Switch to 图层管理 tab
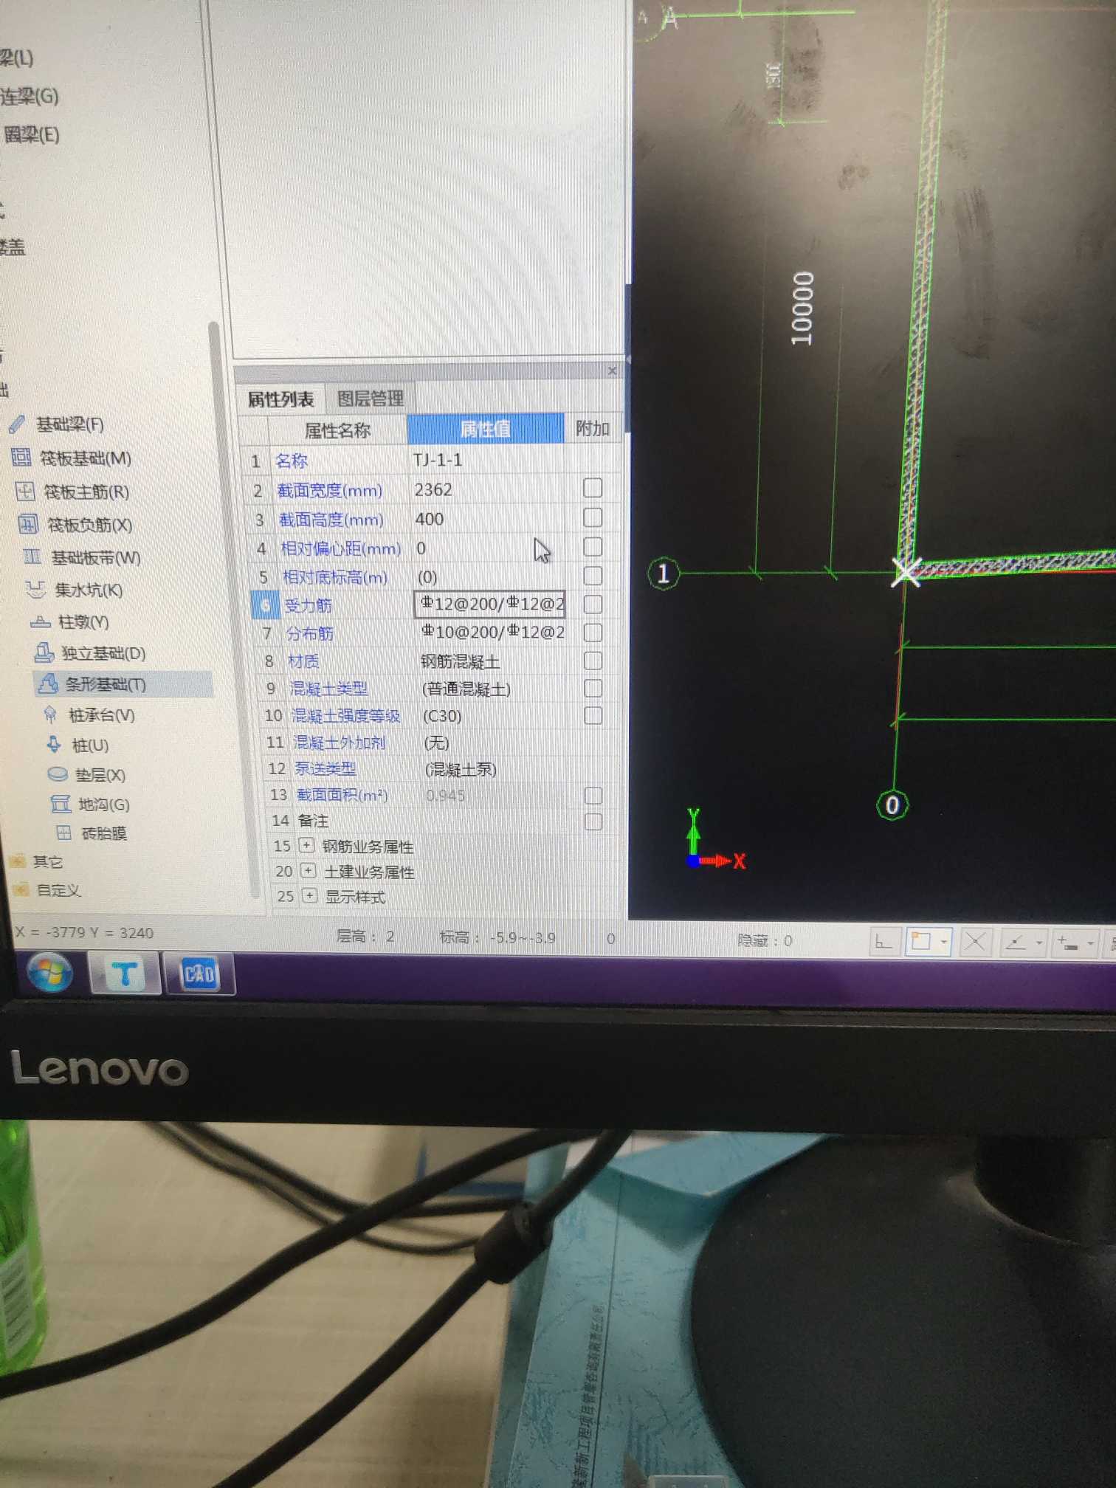The width and height of the screenshot is (1116, 1488). pyautogui.click(x=370, y=399)
